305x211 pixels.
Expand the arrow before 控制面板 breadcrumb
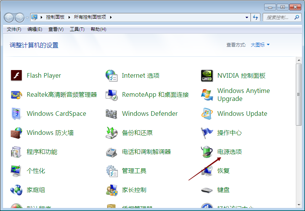(42, 17)
